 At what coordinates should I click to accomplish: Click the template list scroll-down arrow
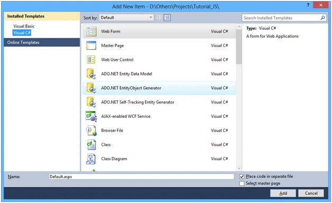(x=239, y=169)
